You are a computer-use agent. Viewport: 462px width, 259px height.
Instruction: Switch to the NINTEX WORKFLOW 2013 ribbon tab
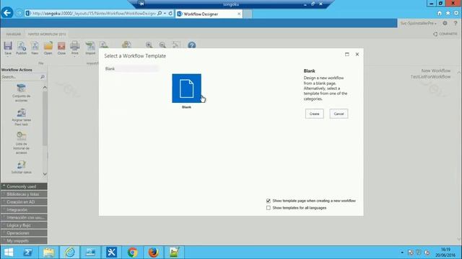[x=47, y=35]
